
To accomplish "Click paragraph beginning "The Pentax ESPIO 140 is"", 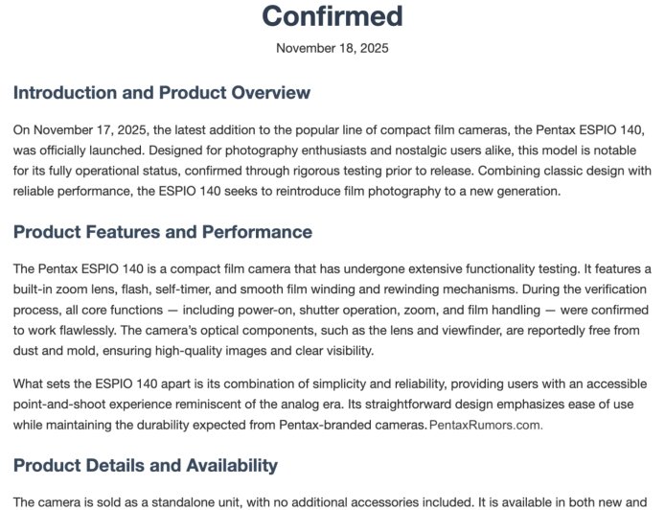I will click(332, 311).
